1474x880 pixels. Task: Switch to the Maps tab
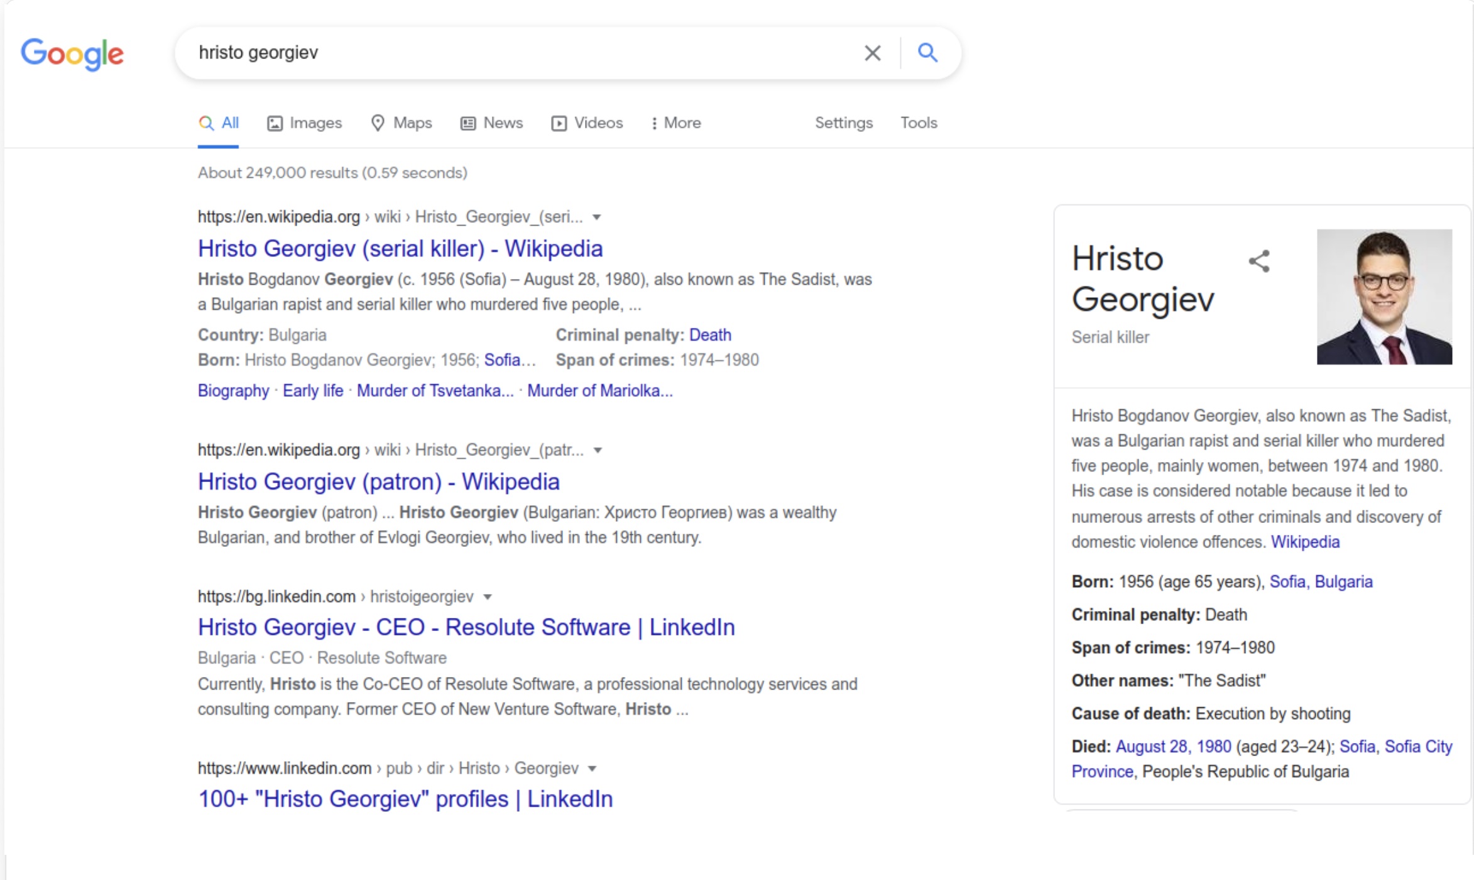click(401, 123)
